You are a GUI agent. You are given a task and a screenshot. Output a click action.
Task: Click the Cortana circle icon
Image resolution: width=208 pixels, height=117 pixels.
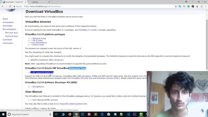(x=9, y=114)
